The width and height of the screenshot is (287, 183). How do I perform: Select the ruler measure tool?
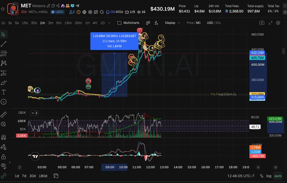3,115
